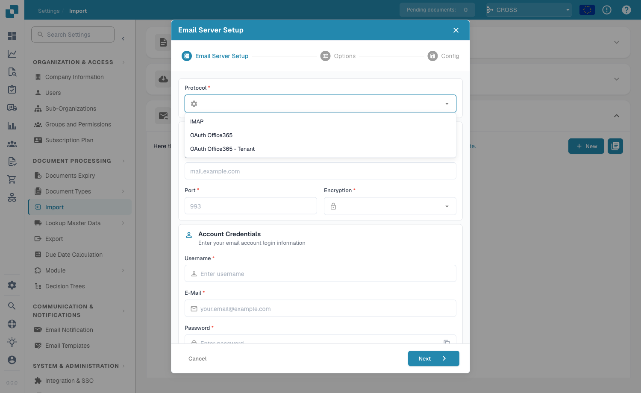Screen dimensions: 641x393
Task: Focus the mail server host field
Action: click(x=320, y=171)
